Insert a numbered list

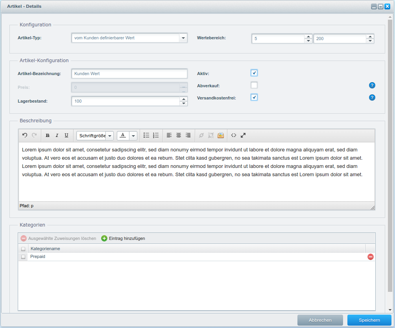click(156, 135)
